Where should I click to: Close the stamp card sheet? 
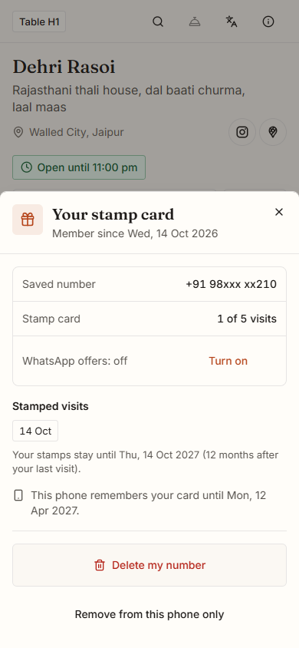[x=279, y=212]
